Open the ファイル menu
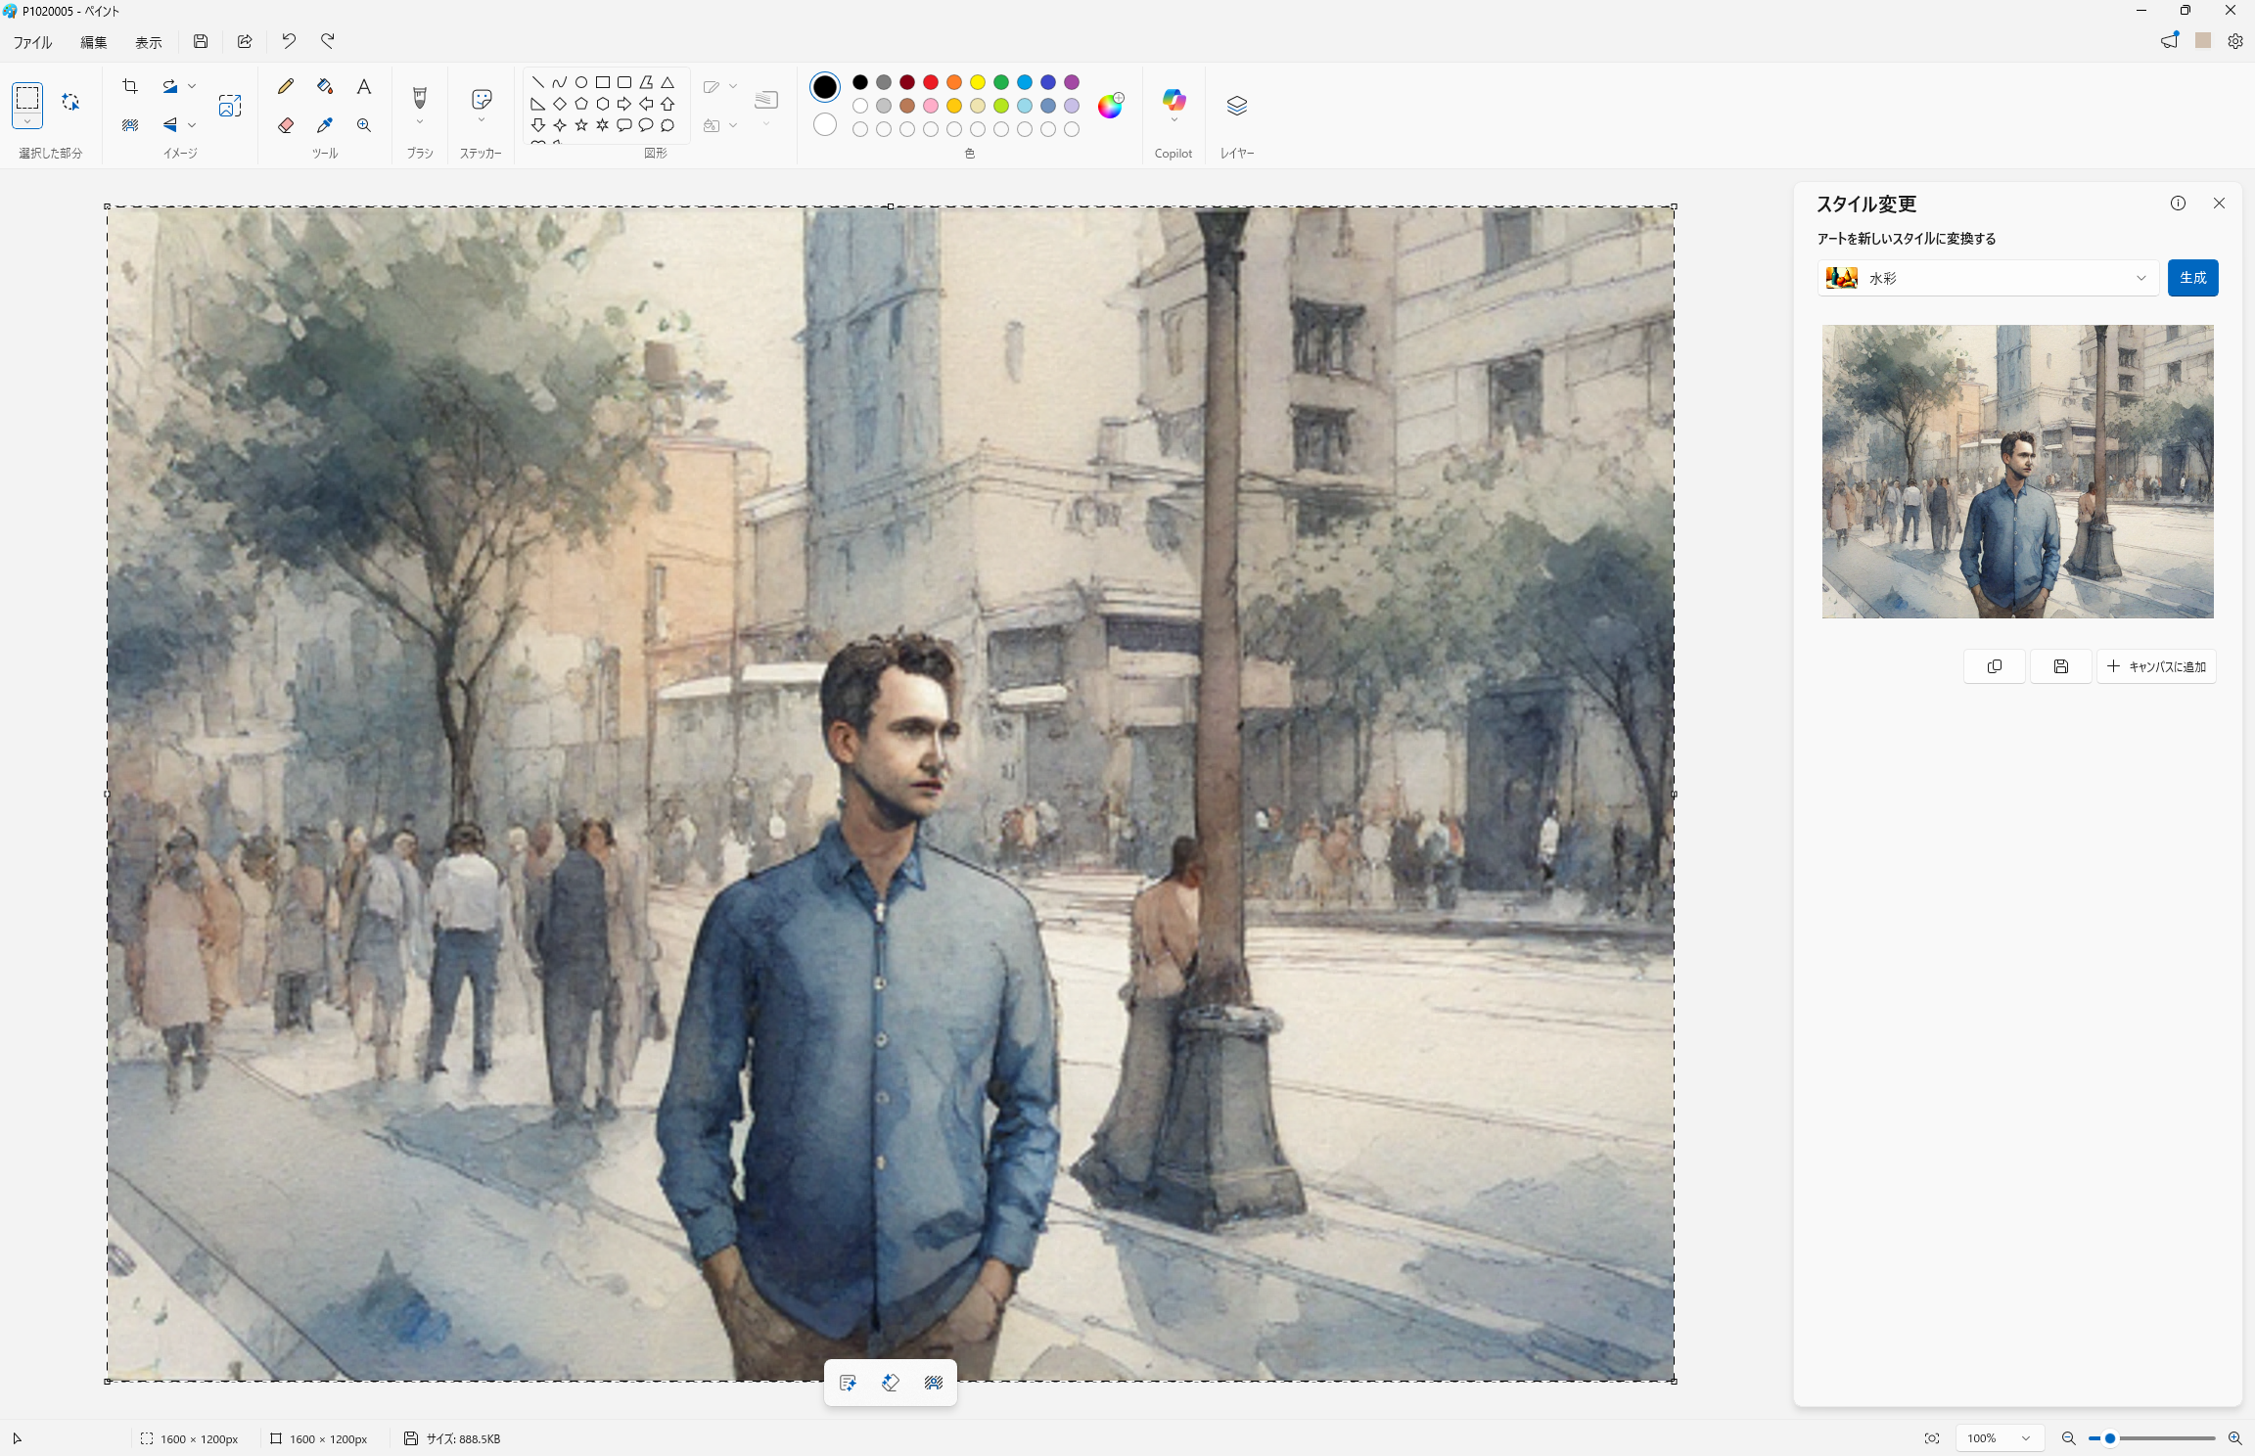Image resolution: width=2255 pixels, height=1456 pixels. [x=32, y=42]
